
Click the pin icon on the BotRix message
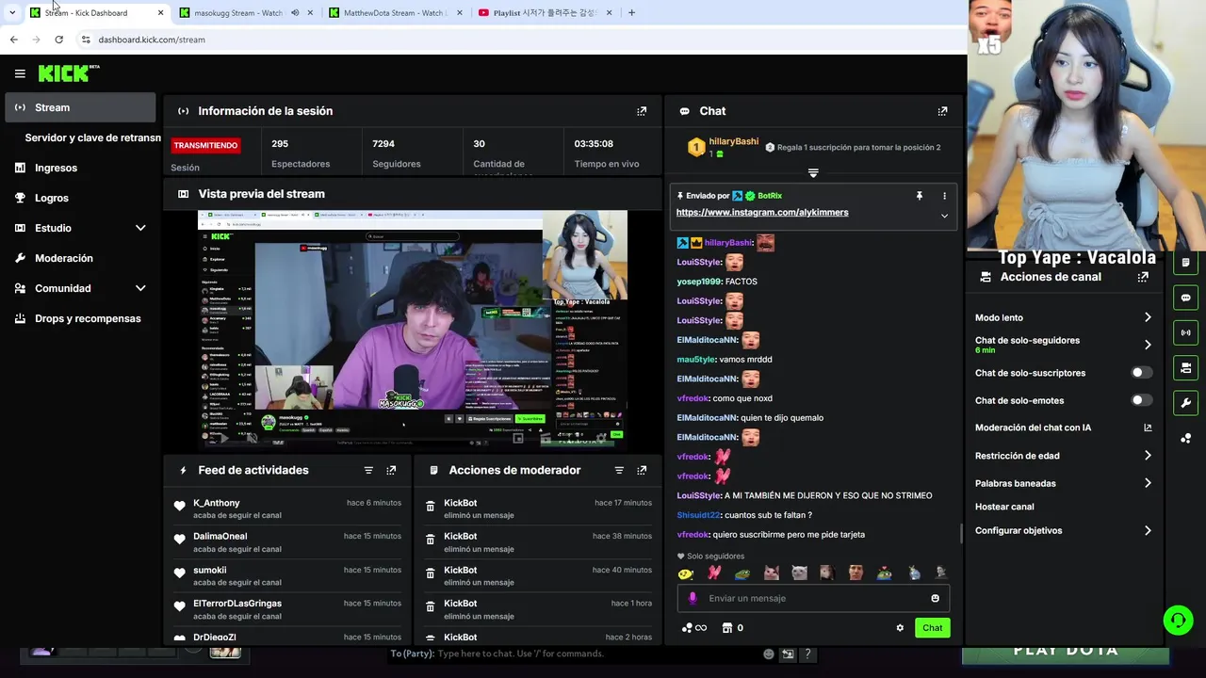tap(920, 196)
